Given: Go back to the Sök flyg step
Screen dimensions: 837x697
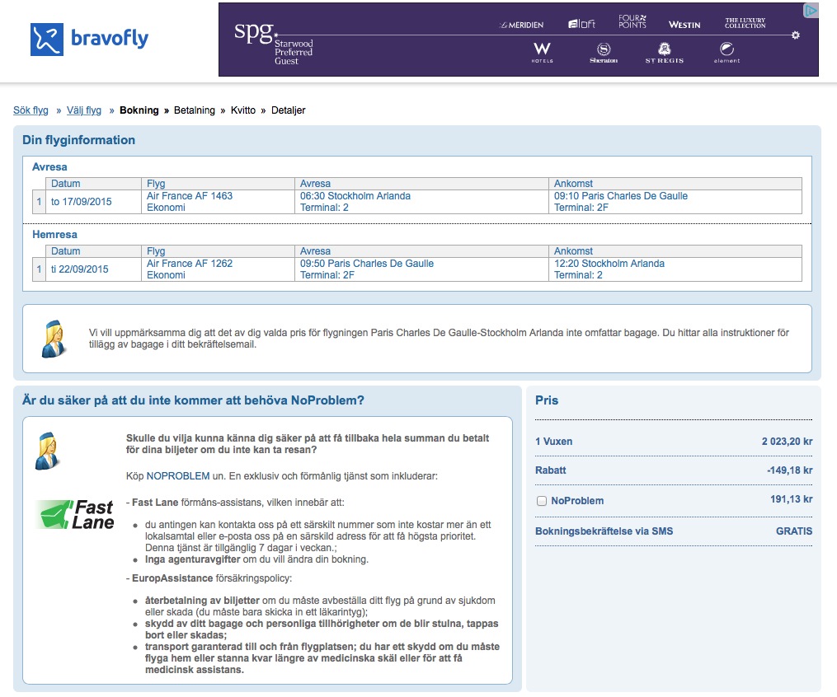Looking at the screenshot, I should coord(31,110).
